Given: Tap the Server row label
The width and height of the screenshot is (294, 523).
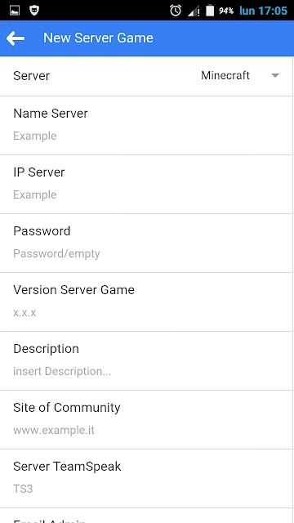Looking at the screenshot, I should coord(31,76).
